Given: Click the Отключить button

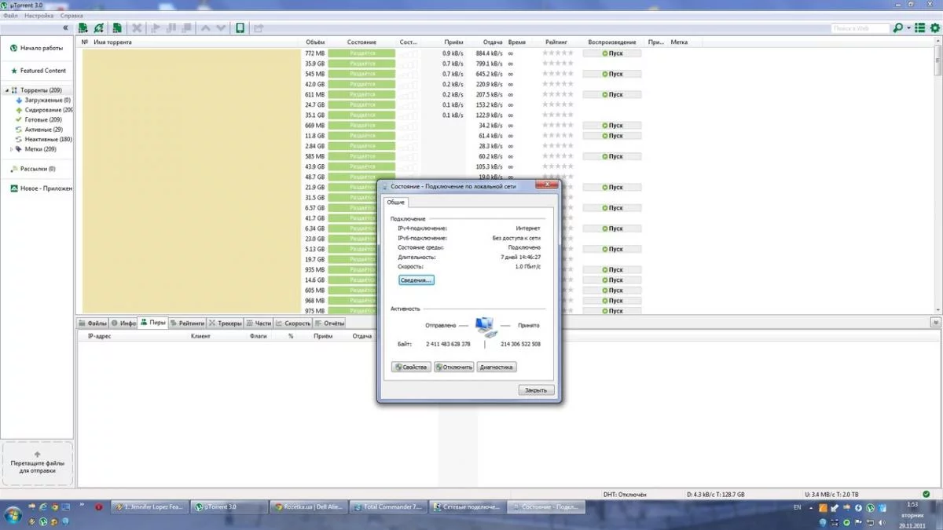Looking at the screenshot, I should 453,367.
